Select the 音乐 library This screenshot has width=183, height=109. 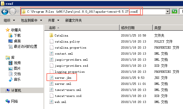[17, 79]
